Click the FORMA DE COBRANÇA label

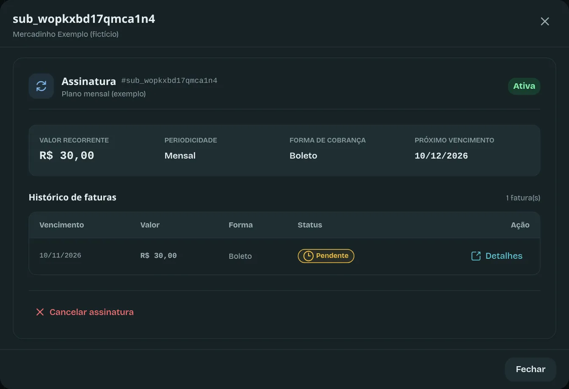pyautogui.click(x=328, y=140)
